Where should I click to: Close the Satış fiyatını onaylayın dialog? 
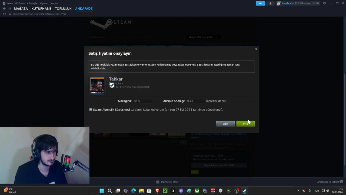[256, 49]
